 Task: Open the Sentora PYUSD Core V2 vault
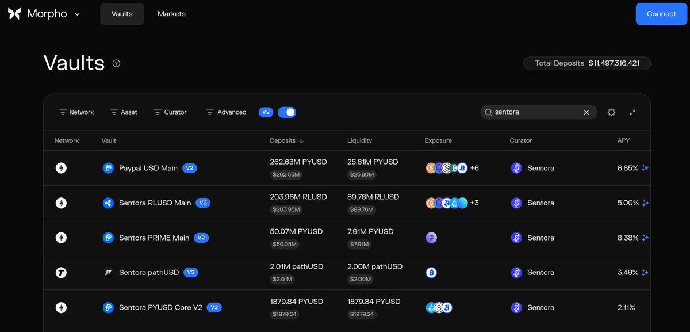(160, 307)
